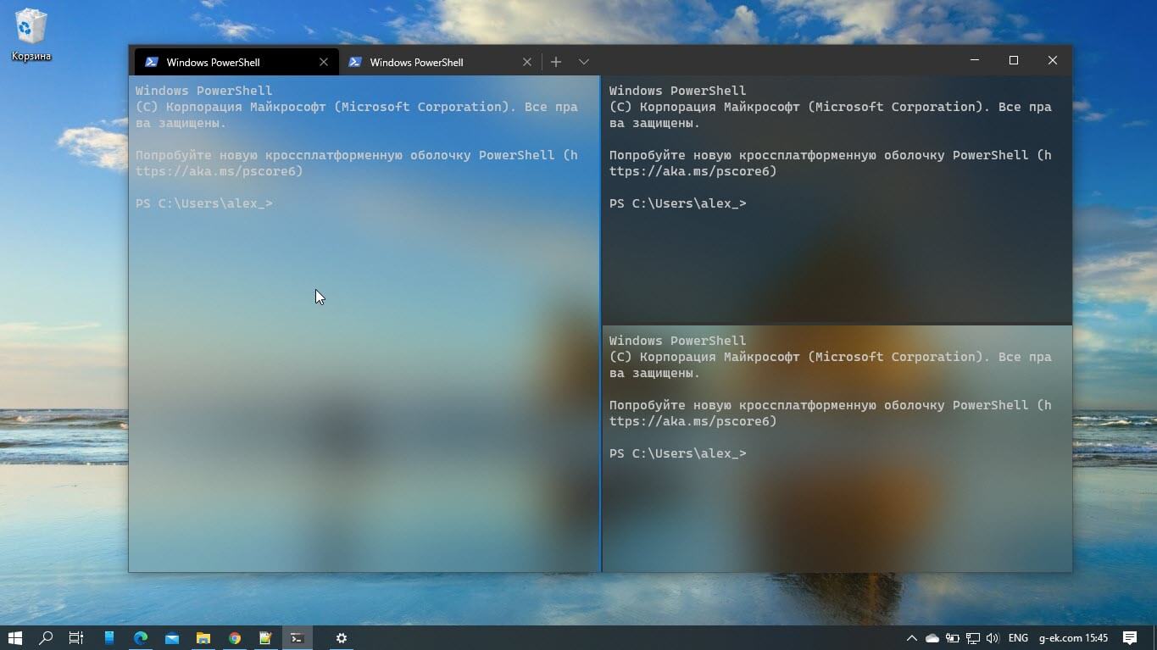Close the second Windows PowerShell tab
The image size is (1157, 650).
[527, 62]
